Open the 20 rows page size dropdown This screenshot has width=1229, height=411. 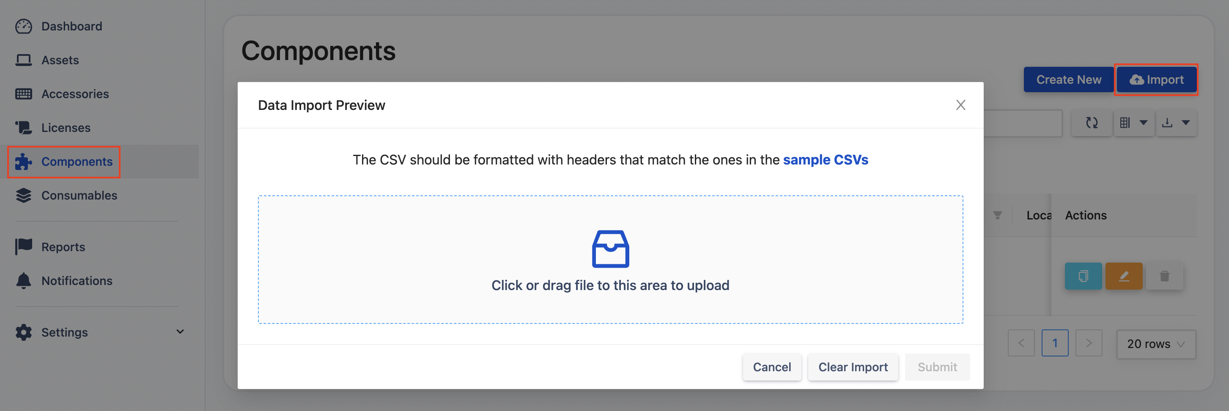point(1155,344)
